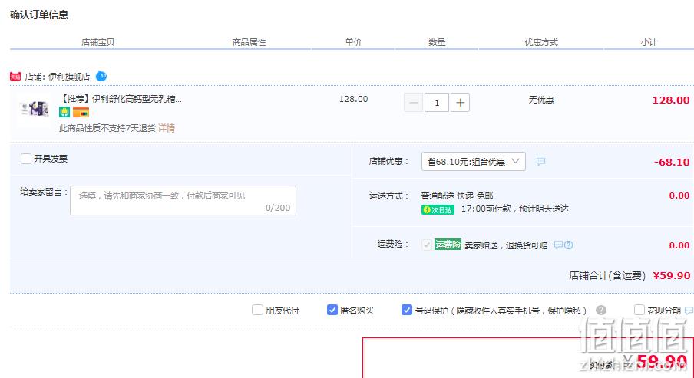Click the 小计 column header

click(649, 42)
